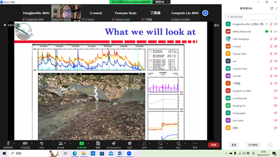Open Microsoft Edge from the taskbar
The width and height of the screenshot is (280, 157).
[75, 153]
